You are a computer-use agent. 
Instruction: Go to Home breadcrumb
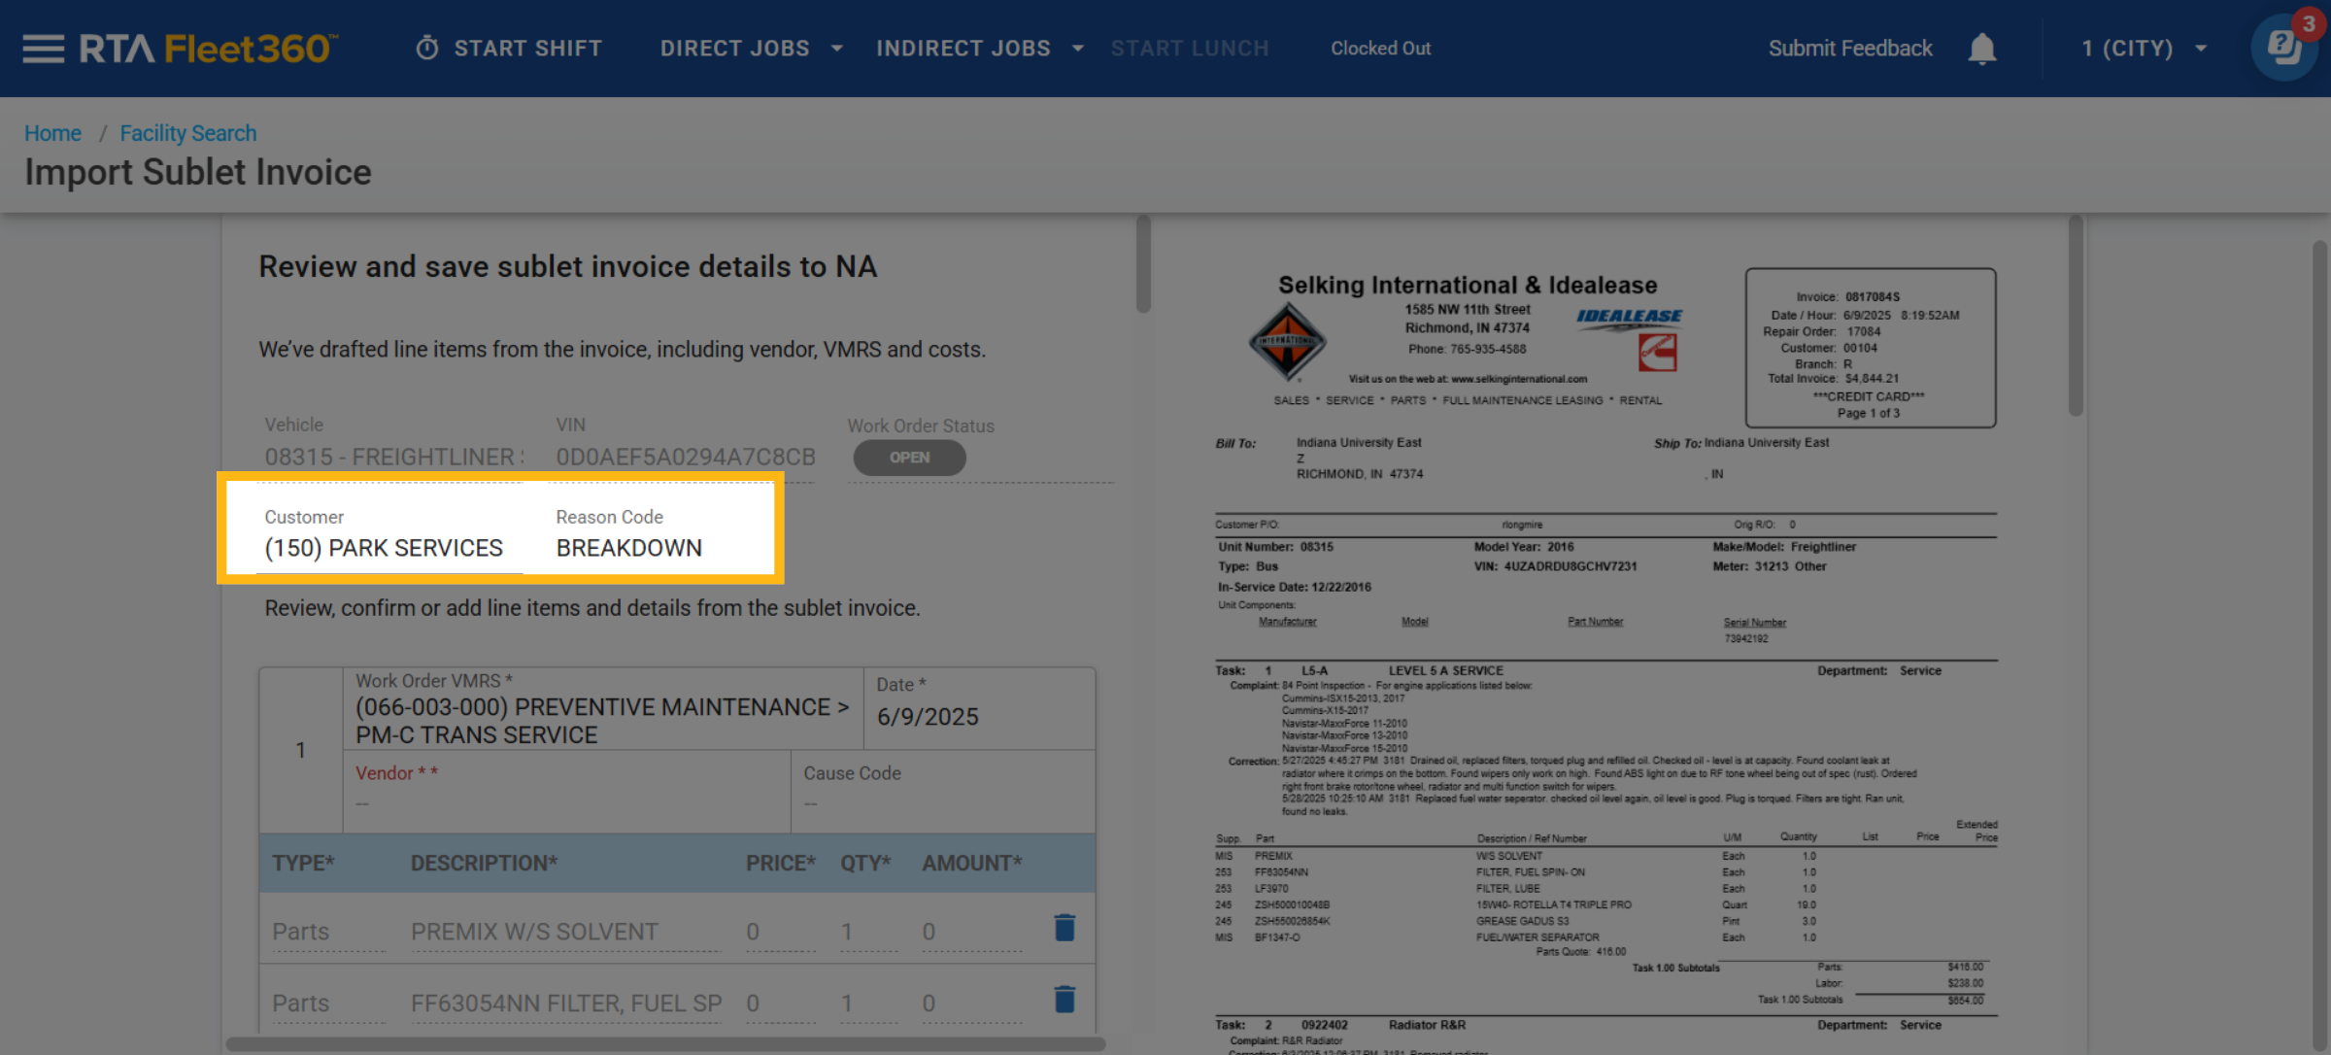point(52,133)
